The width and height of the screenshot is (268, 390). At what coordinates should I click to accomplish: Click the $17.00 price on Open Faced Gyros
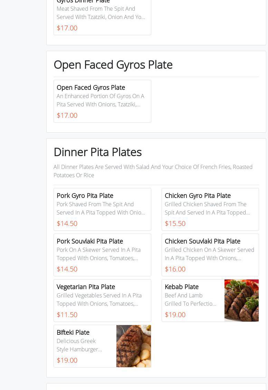pos(67,115)
